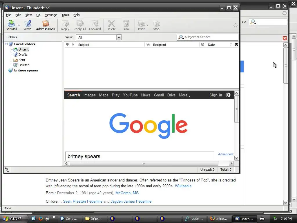The image size is (297, 223).
Task: Open the Message menu
Action: (51, 15)
